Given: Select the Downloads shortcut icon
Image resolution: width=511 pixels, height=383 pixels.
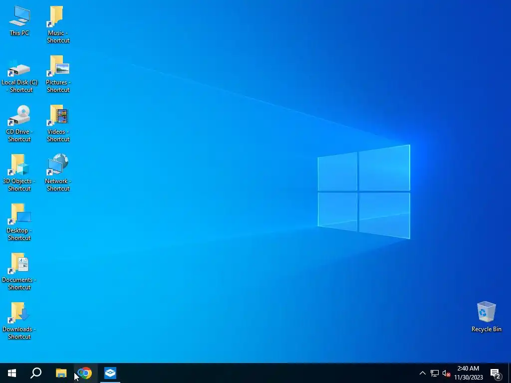Looking at the screenshot, I should [x=19, y=322].
